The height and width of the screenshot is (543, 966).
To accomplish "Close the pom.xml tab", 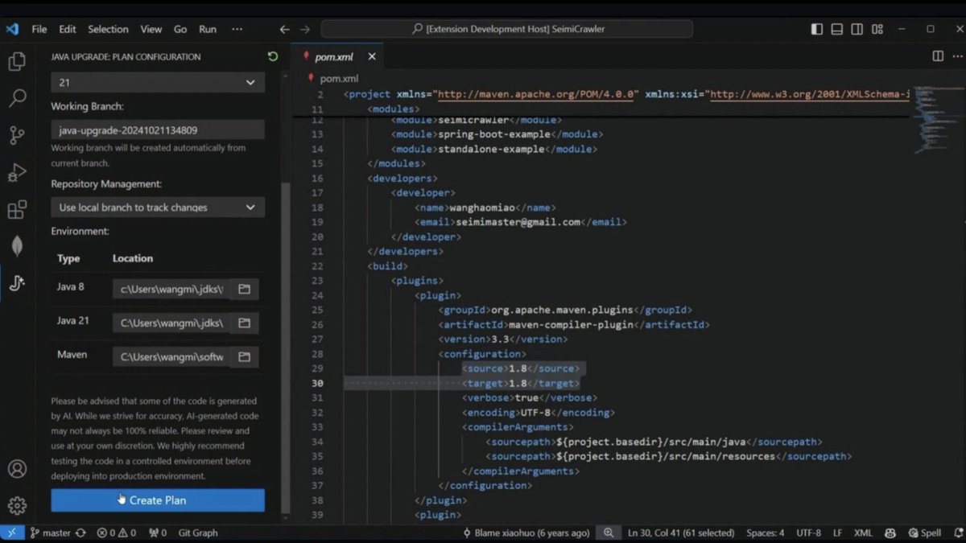I will pyautogui.click(x=372, y=57).
